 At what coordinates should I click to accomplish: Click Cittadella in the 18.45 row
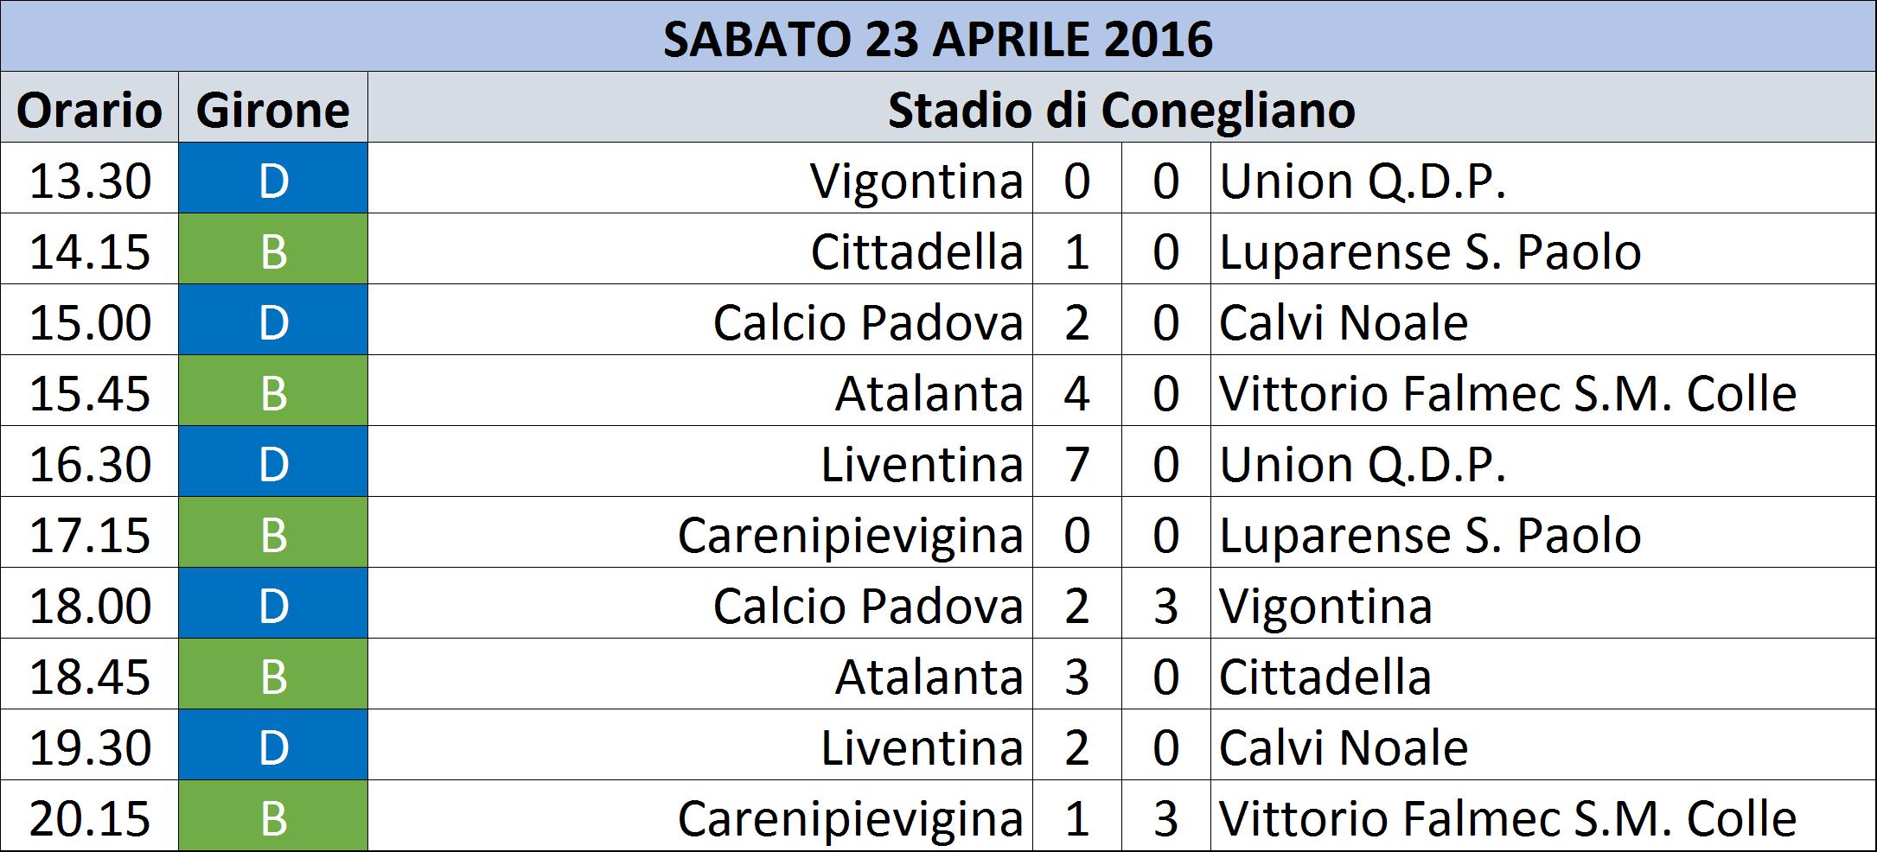[x=1325, y=677]
